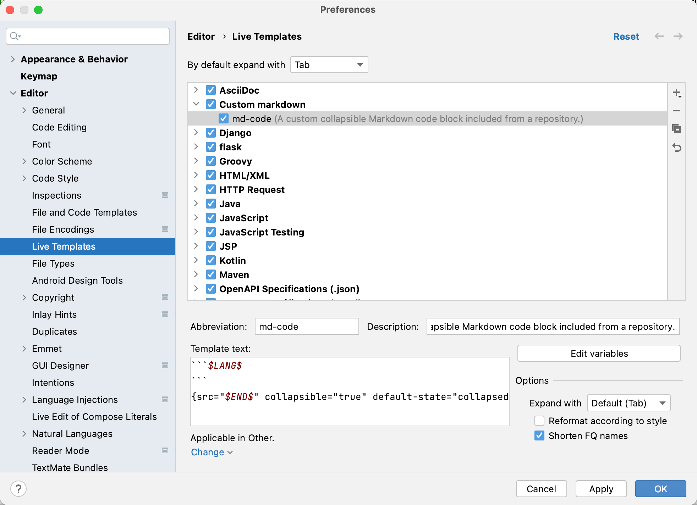Disable Shorten FQ names checkbox

539,436
